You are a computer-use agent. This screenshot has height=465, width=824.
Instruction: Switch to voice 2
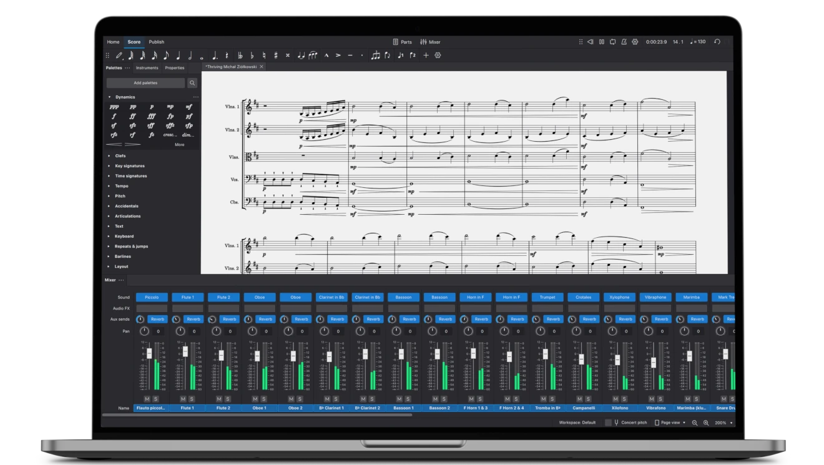413,55
